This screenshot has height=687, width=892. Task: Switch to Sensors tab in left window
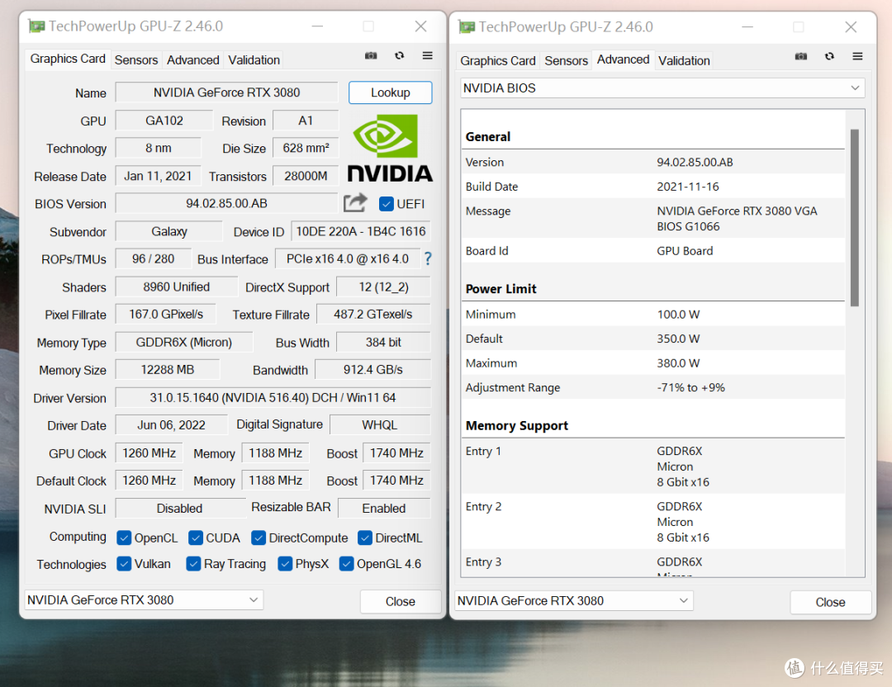136,59
